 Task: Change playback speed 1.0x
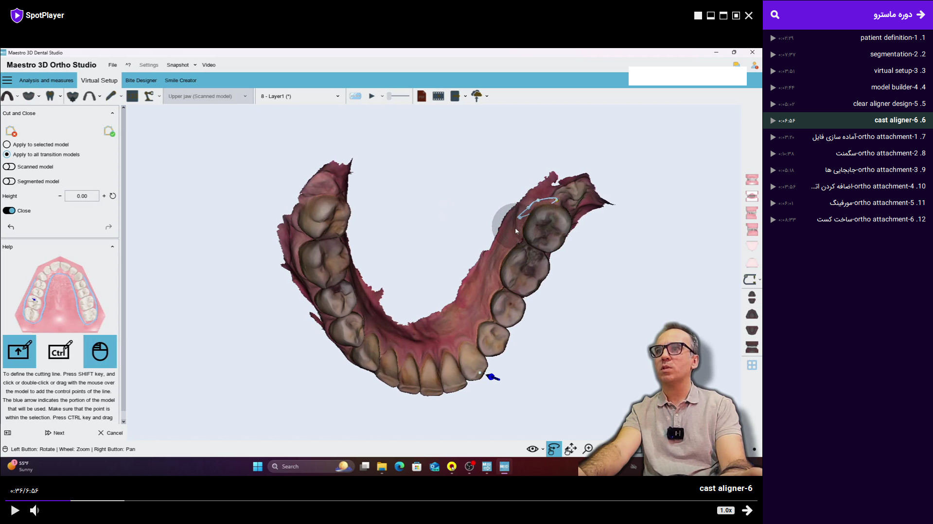pos(725,510)
